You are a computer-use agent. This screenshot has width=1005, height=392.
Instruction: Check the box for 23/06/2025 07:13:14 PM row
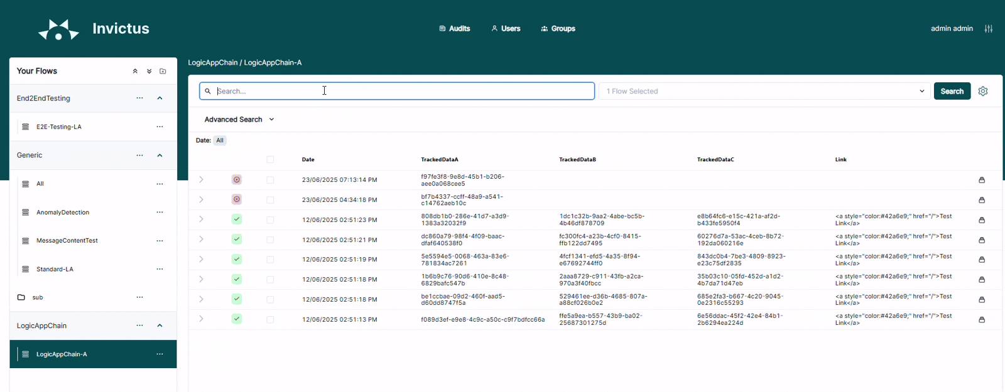point(270,180)
